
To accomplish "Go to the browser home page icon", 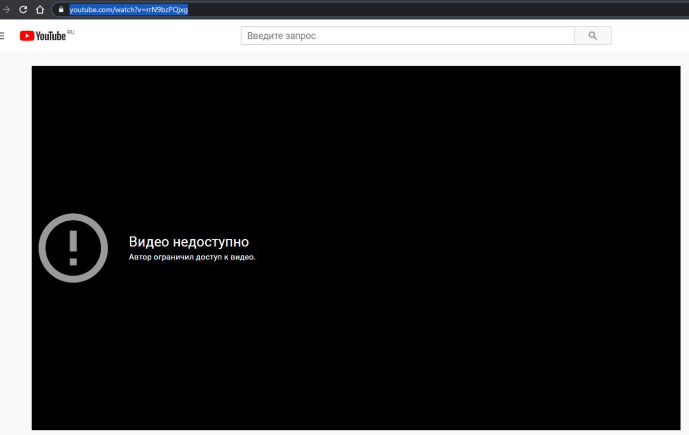I will click(40, 9).
